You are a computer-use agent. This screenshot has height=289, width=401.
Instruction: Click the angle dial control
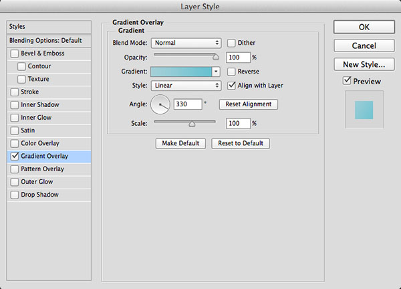(x=161, y=104)
